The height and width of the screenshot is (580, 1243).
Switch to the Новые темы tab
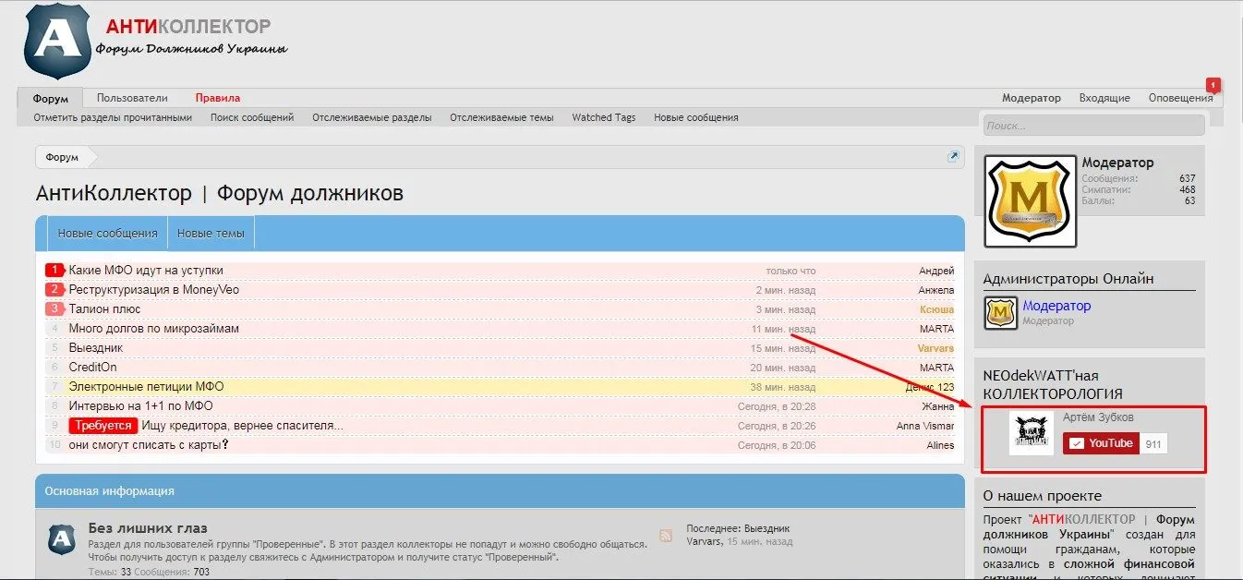click(211, 234)
